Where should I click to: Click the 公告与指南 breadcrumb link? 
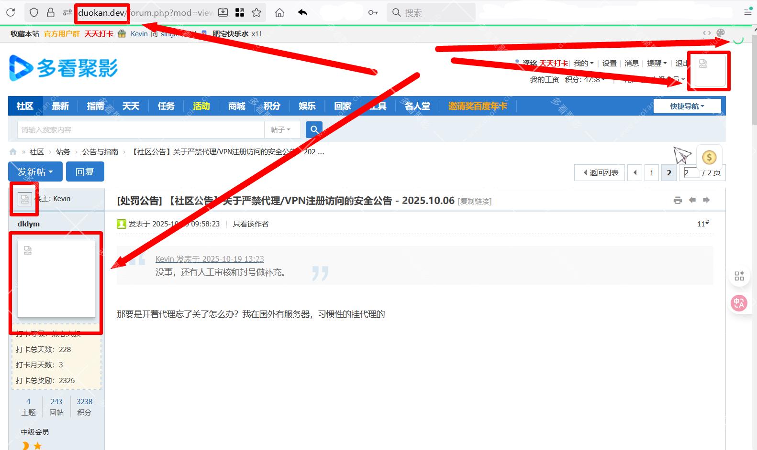[x=100, y=151]
